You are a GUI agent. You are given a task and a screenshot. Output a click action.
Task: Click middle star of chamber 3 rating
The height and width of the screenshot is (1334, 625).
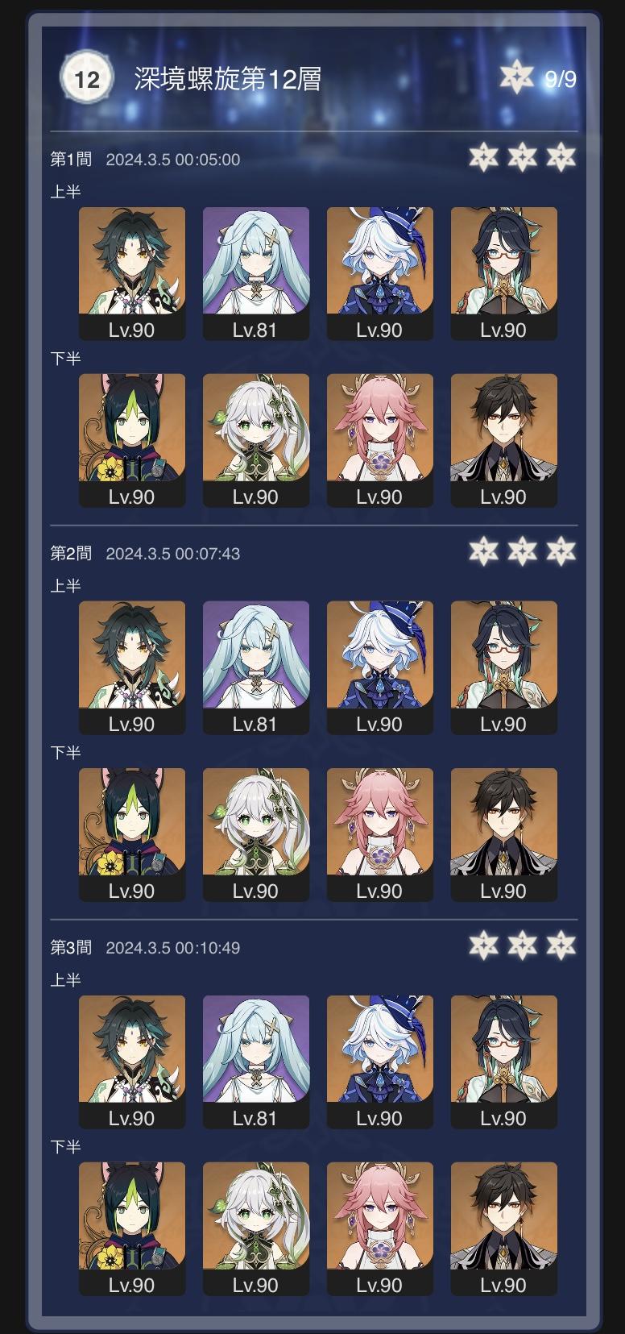click(x=522, y=945)
